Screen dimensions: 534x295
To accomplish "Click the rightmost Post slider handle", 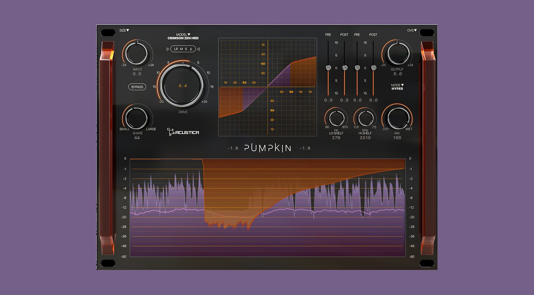I will coord(373,68).
